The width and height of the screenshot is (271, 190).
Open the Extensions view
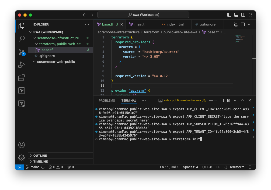tap(22, 78)
